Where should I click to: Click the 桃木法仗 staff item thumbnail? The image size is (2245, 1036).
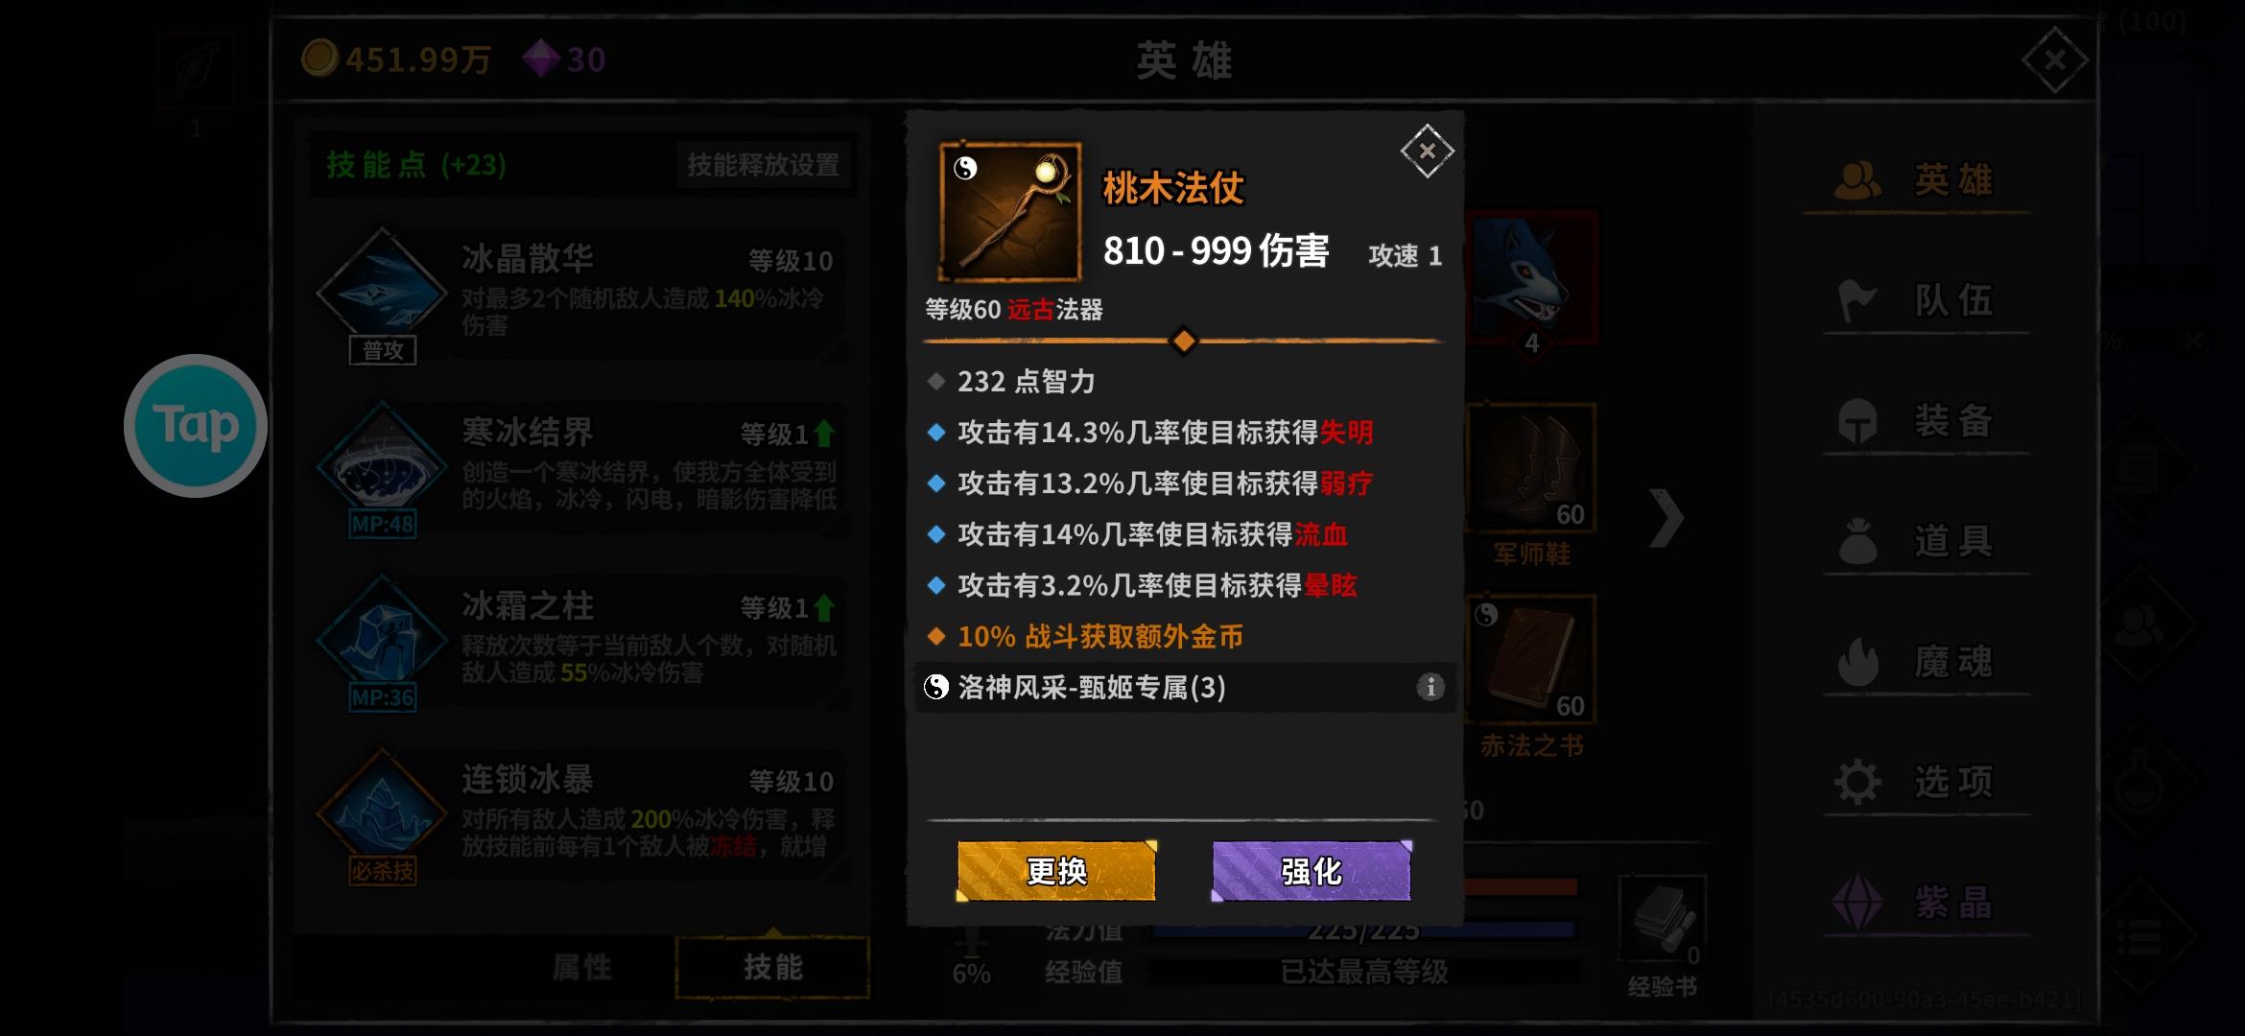[x=1010, y=211]
